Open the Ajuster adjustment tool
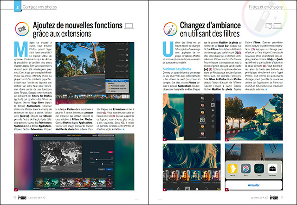Viewport: 297px width, 205px height. (x=127, y=60)
